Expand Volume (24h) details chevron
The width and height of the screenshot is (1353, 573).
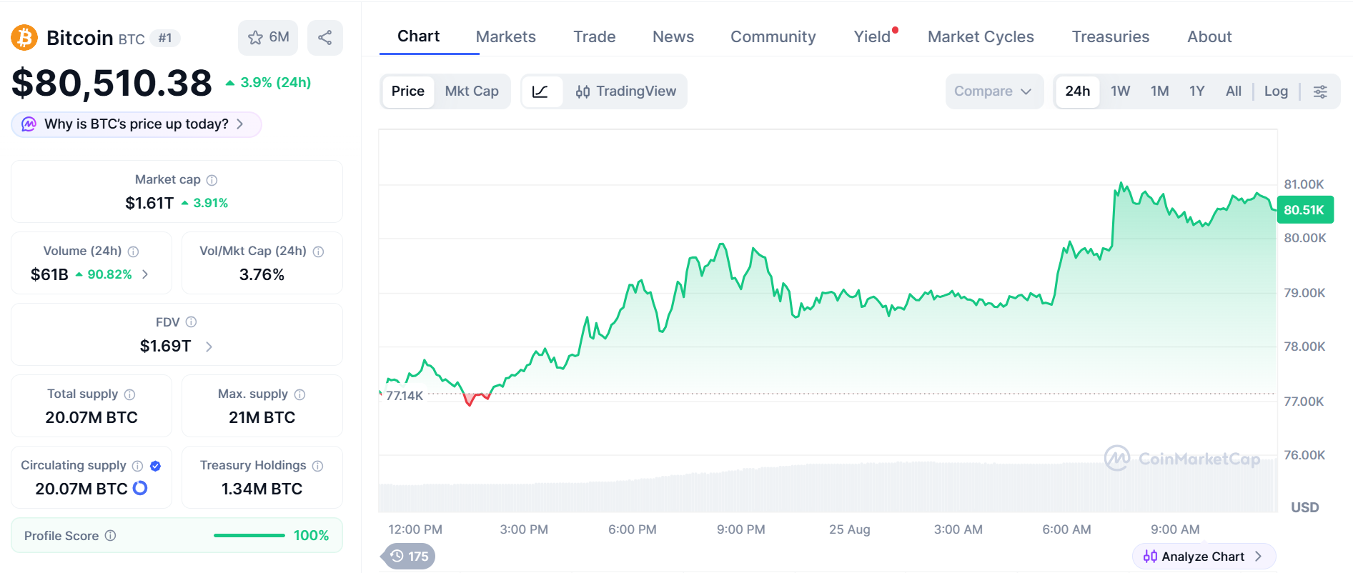pyautogui.click(x=145, y=274)
